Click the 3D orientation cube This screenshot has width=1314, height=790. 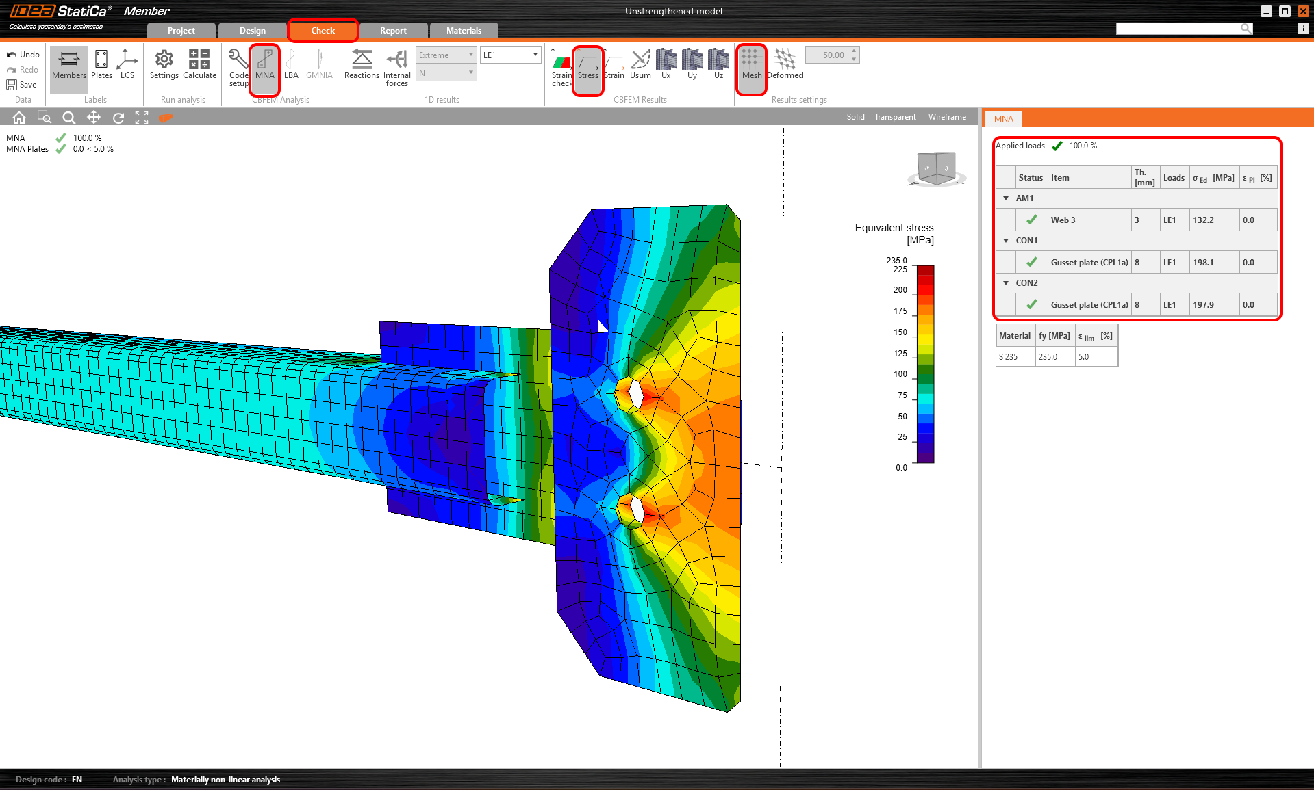(x=936, y=168)
